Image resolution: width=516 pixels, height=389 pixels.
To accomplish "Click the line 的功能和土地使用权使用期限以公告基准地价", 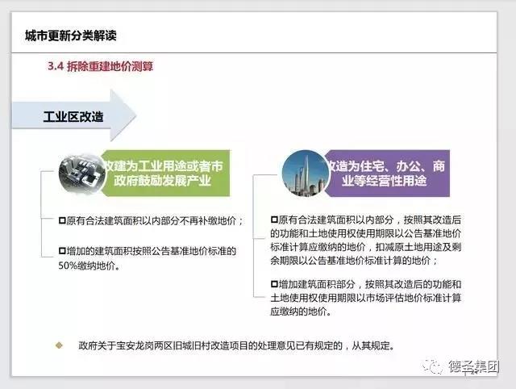I will click(365, 233).
